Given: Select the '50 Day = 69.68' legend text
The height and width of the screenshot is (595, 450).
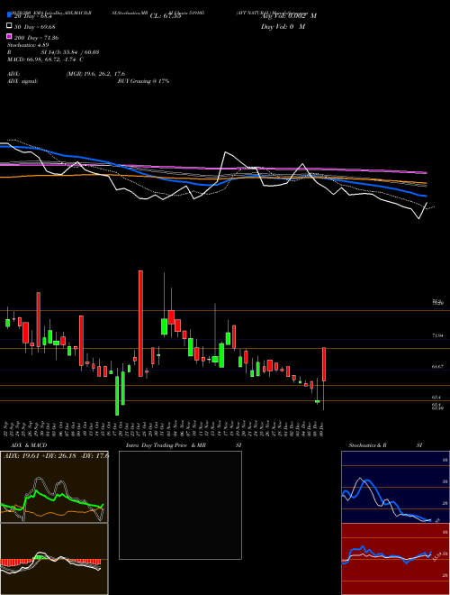Looking at the screenshot, I should click(35, 27).
